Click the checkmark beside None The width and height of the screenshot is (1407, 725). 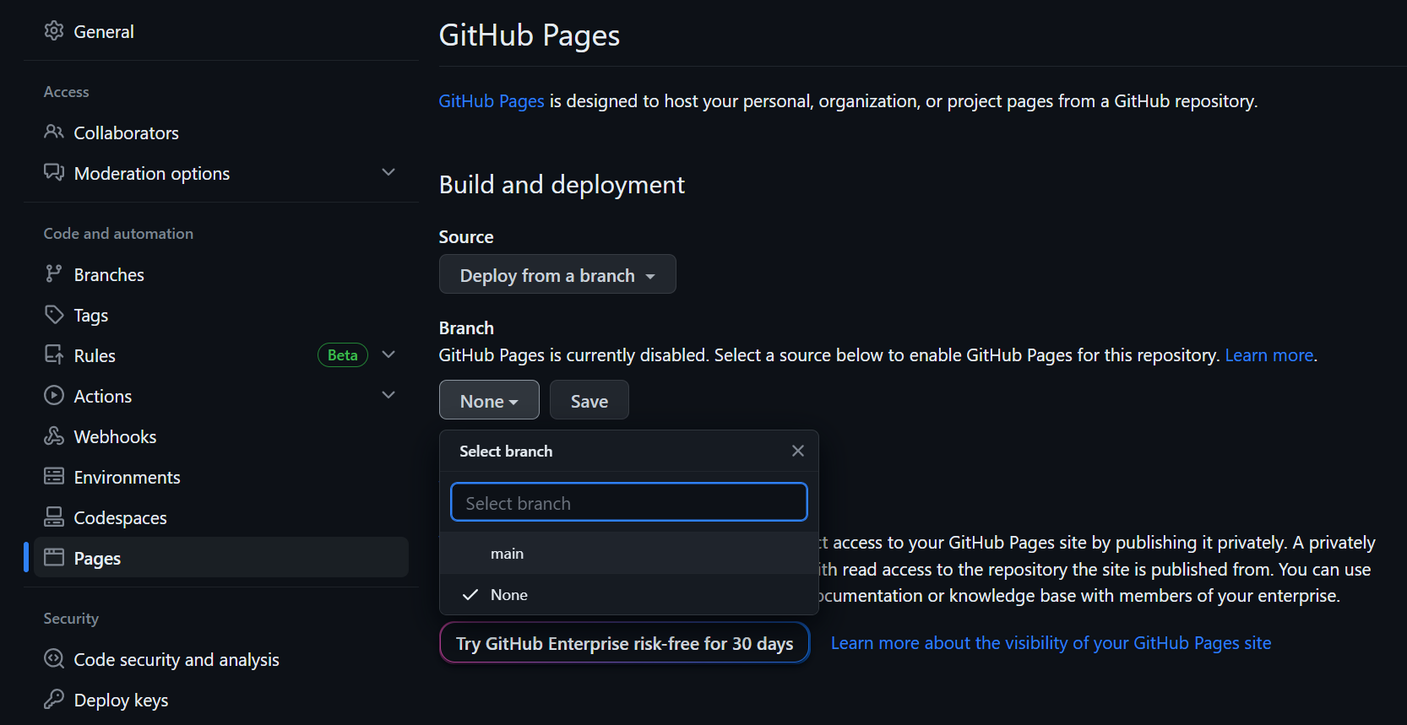point(470,595)
